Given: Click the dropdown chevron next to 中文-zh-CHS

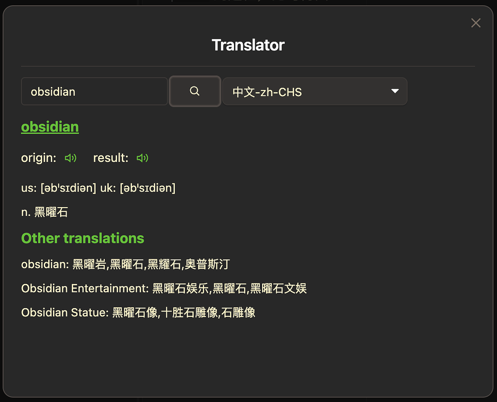Looking at the screenshot, I should [x=395, y=91].
